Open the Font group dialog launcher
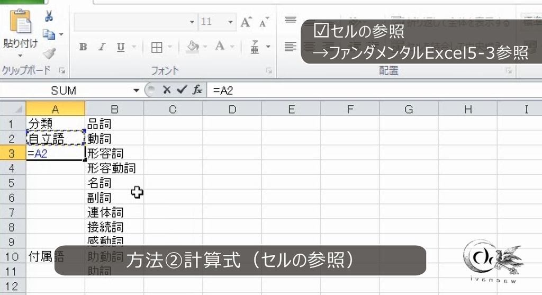The width and height of the screenshot is (542, 295). (x=268, y=70)
